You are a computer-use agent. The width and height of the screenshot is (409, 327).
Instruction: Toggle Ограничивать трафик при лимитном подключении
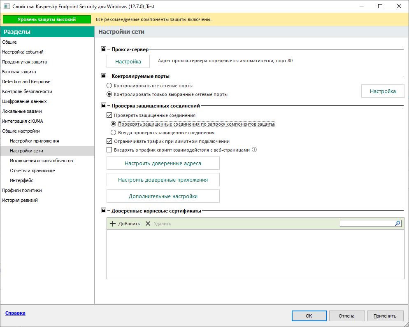tap(109, 141)
